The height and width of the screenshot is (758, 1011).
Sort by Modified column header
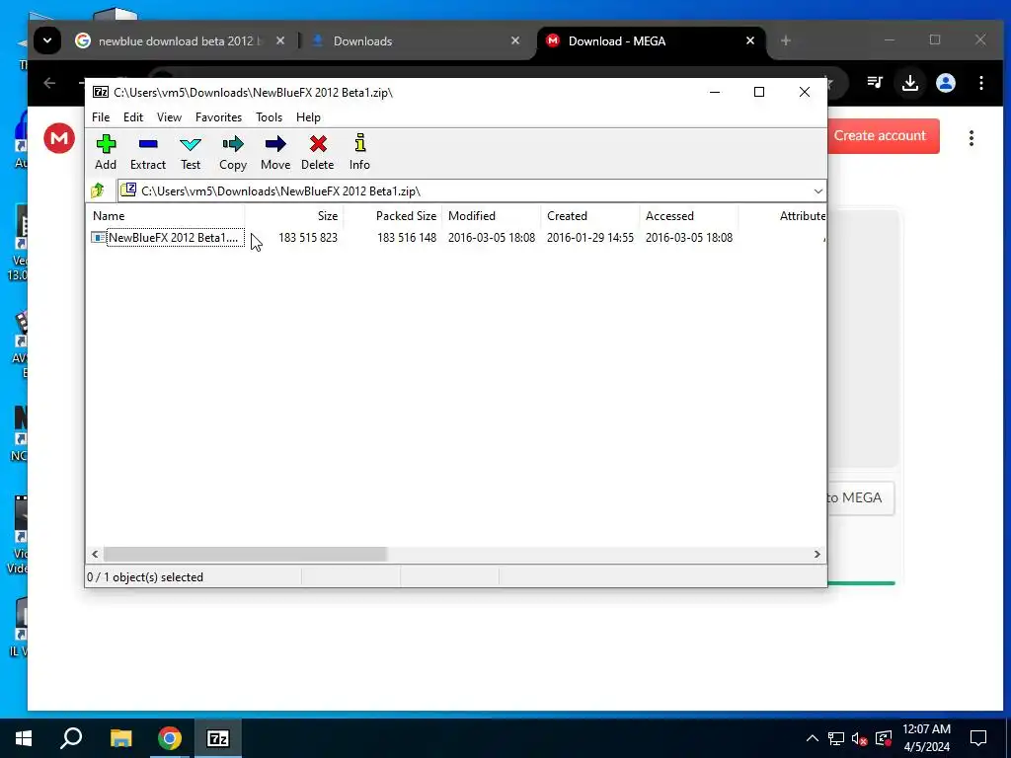[492, 216]
